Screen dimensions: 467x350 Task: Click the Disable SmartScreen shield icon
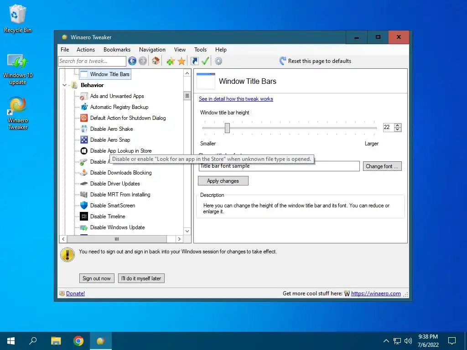coord(84,206)
